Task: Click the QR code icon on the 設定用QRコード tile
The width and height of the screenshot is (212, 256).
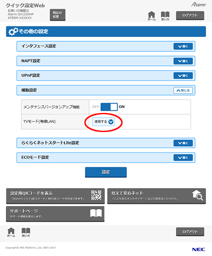Action: pyautogui.click(x=96, y=195)
